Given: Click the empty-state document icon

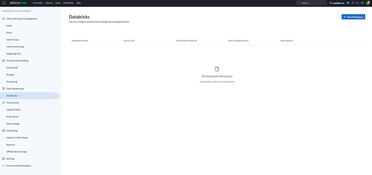Looking at the screenshot, I should [x=217, y=69].
